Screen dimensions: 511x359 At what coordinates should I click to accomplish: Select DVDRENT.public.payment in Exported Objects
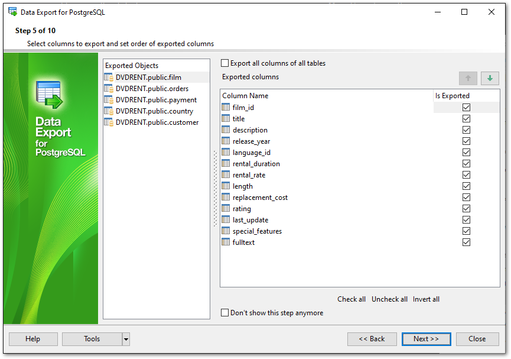click(x=156, y=100)
